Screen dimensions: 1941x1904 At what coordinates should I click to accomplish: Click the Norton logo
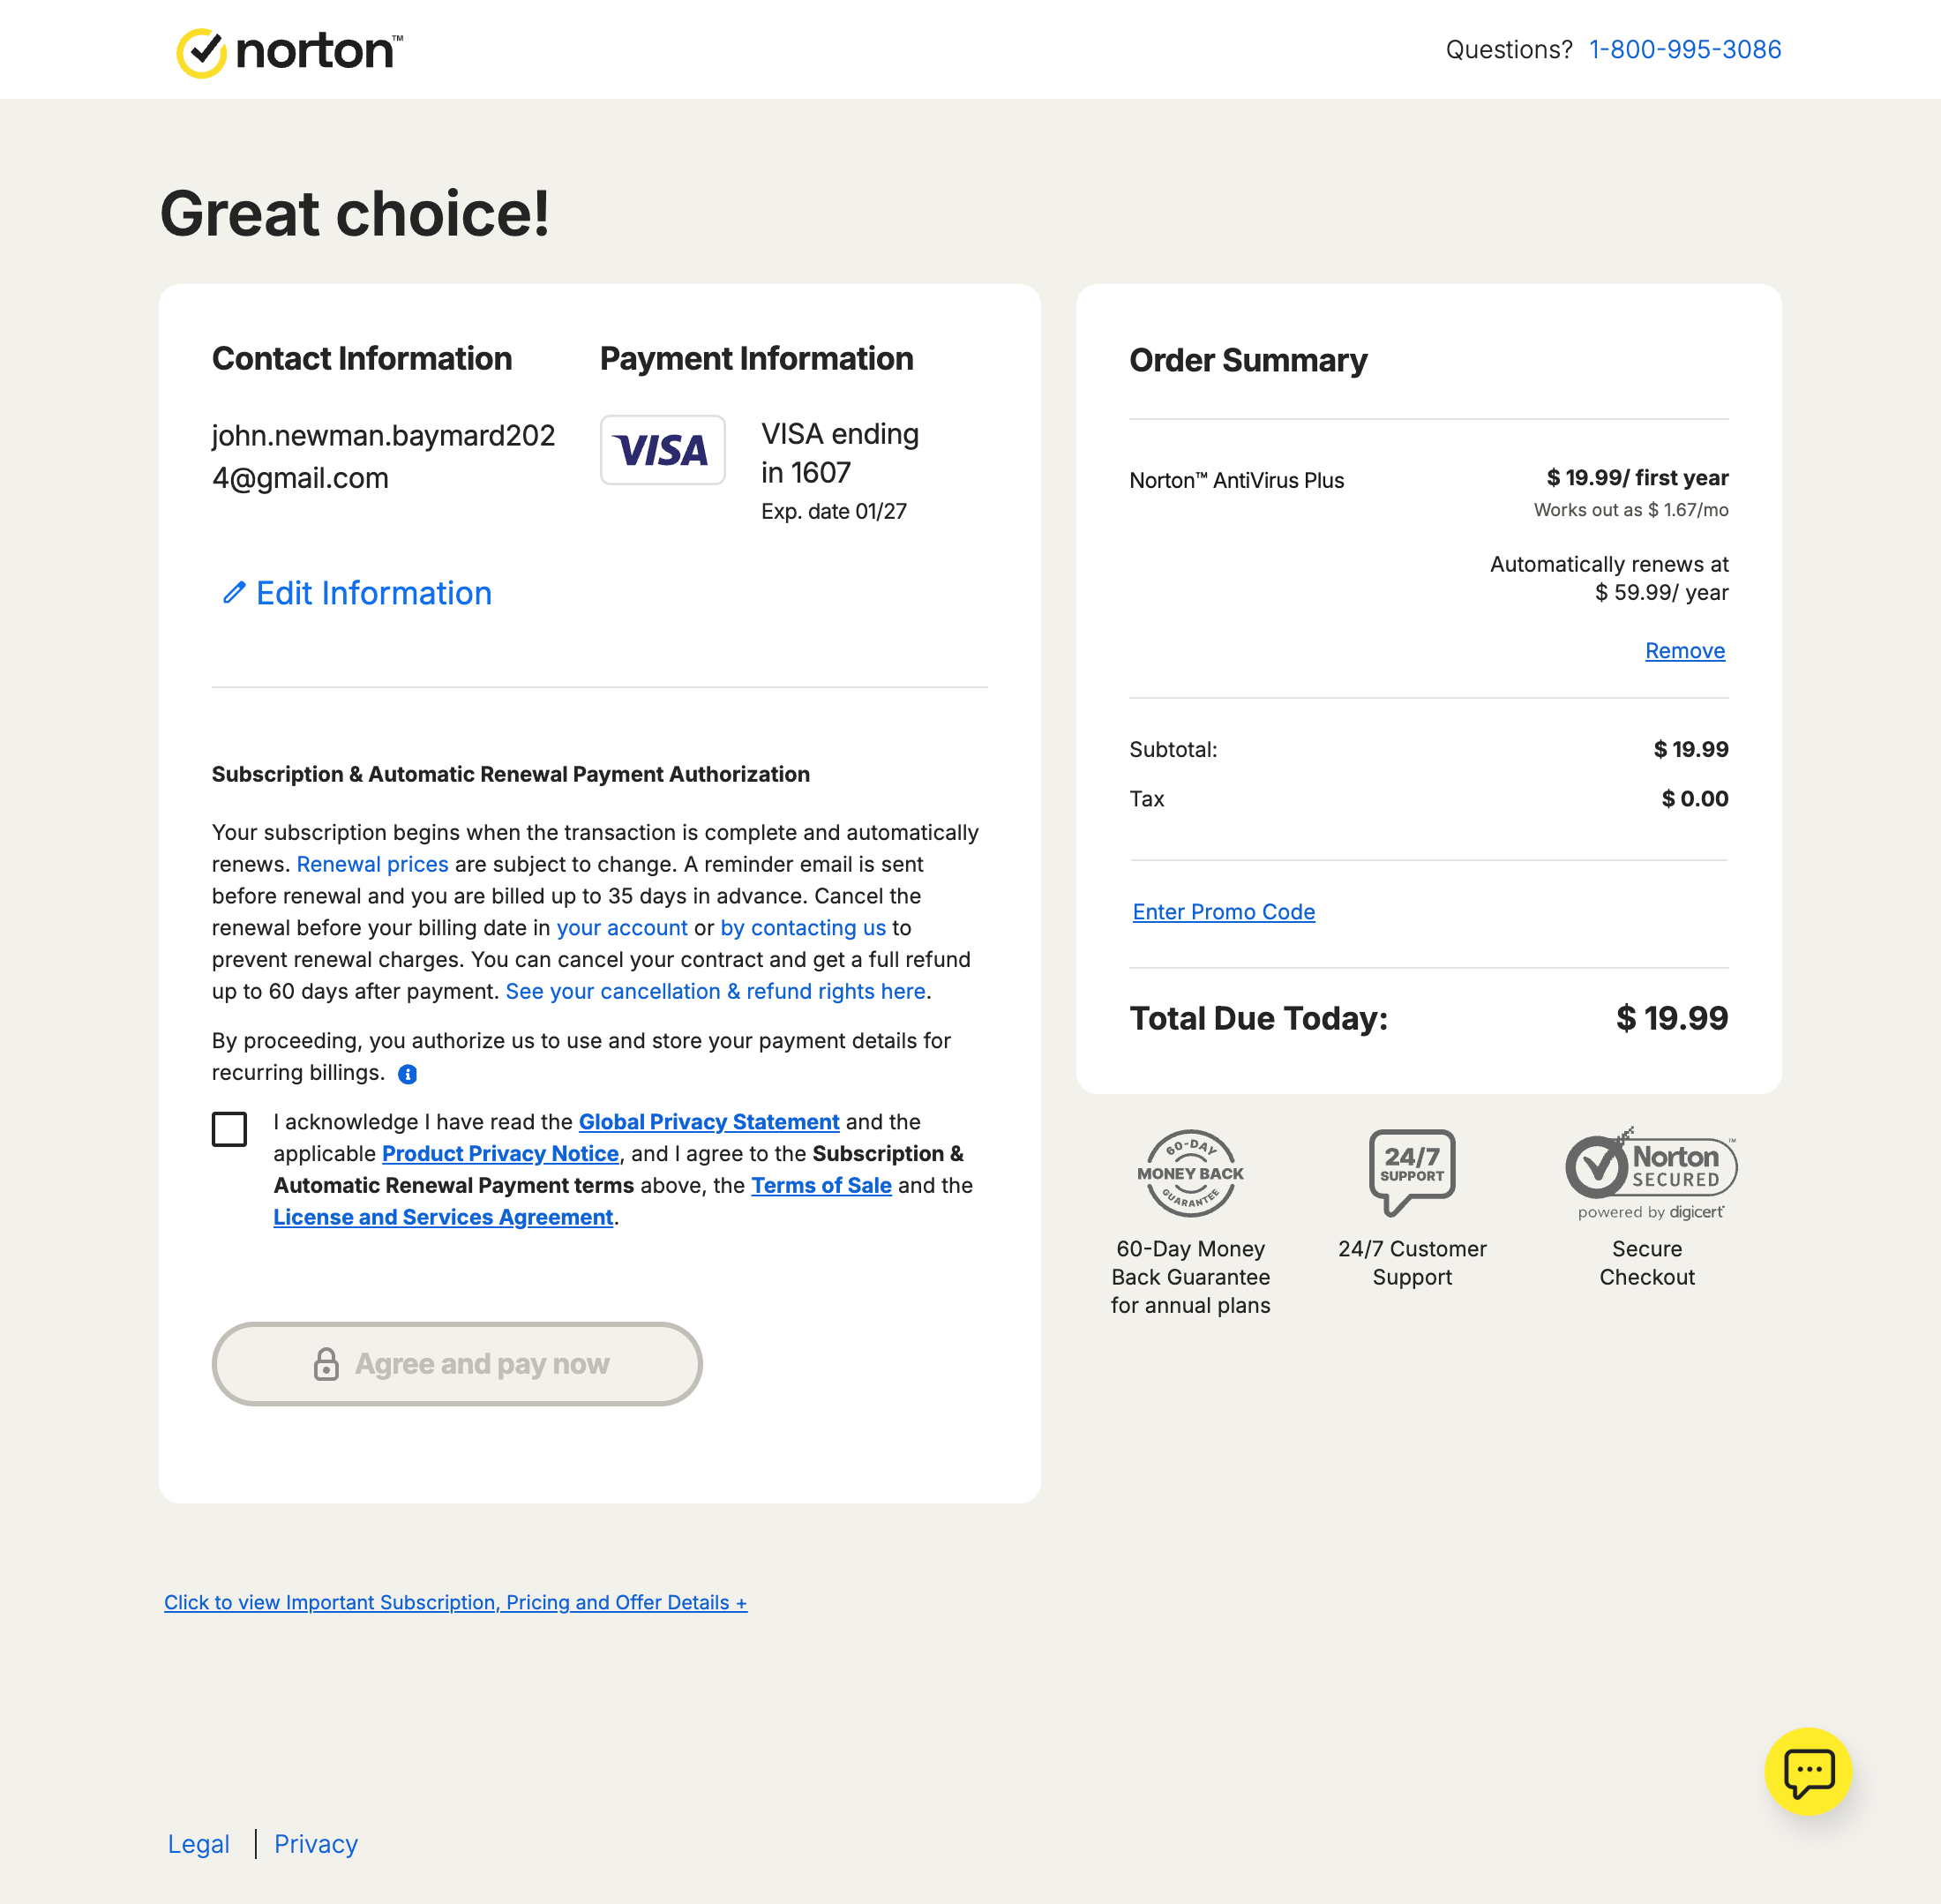click(x=289, y=50)
